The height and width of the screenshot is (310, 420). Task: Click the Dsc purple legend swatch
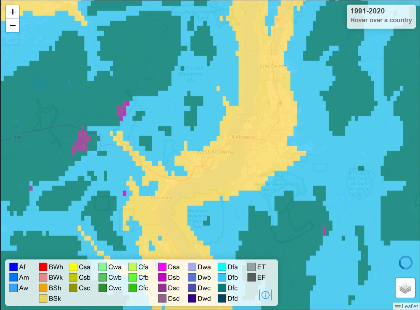[x=162, y=288]
